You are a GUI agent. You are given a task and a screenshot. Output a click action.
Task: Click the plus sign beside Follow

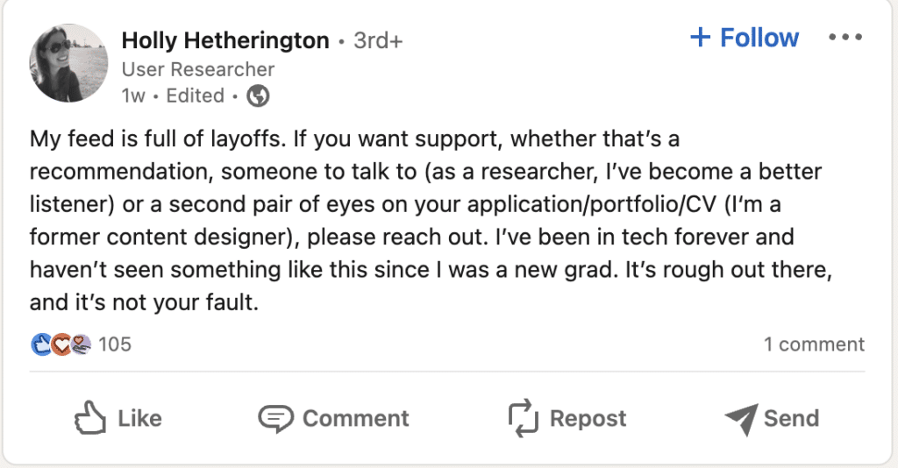click(x=700, y=38)
